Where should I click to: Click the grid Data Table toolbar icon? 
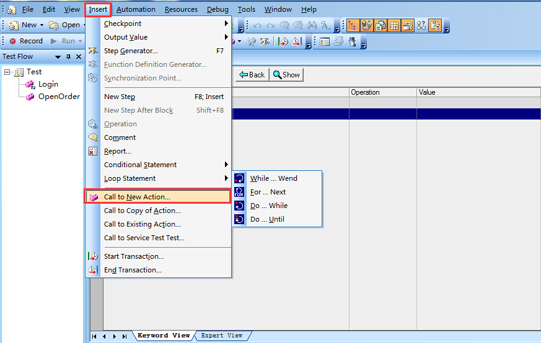394,25
